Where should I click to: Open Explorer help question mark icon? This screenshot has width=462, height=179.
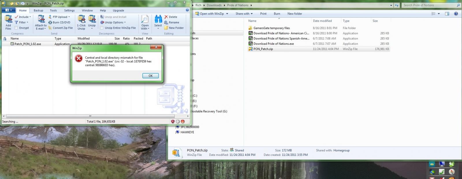456,14
